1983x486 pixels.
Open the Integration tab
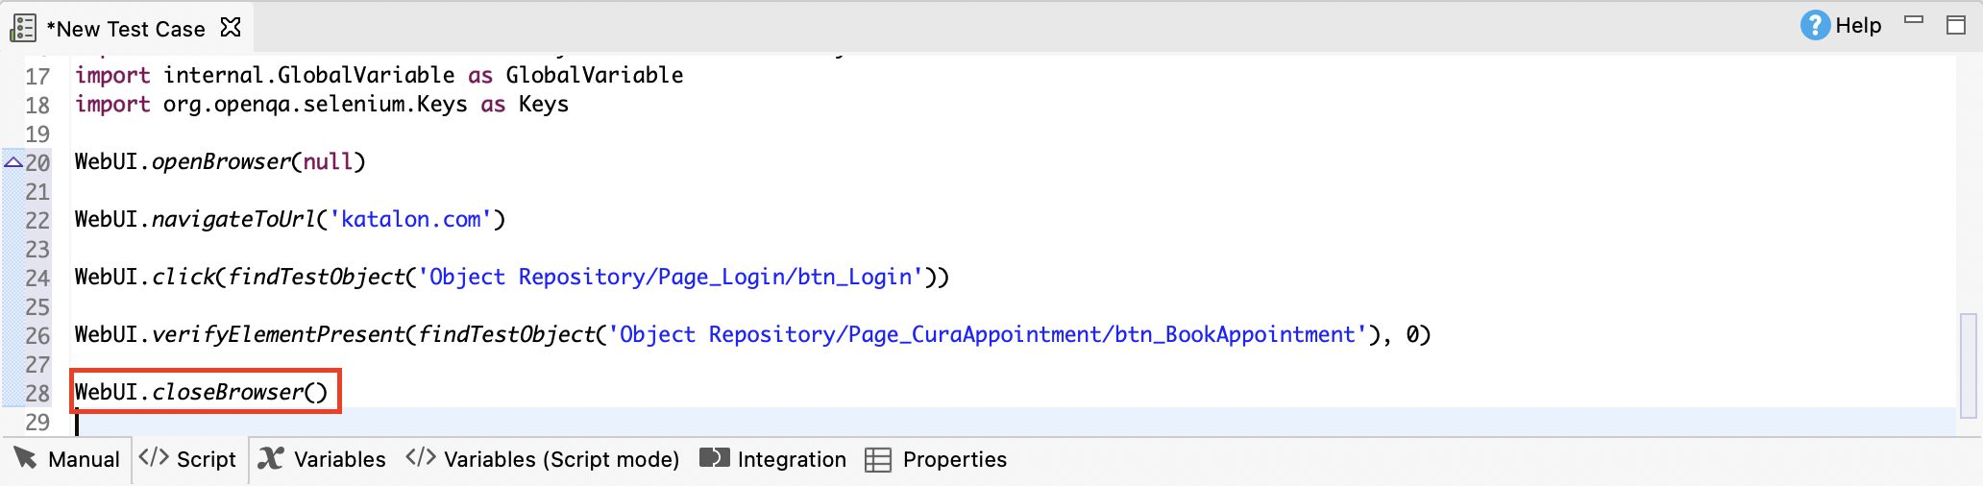pos(773,459)
